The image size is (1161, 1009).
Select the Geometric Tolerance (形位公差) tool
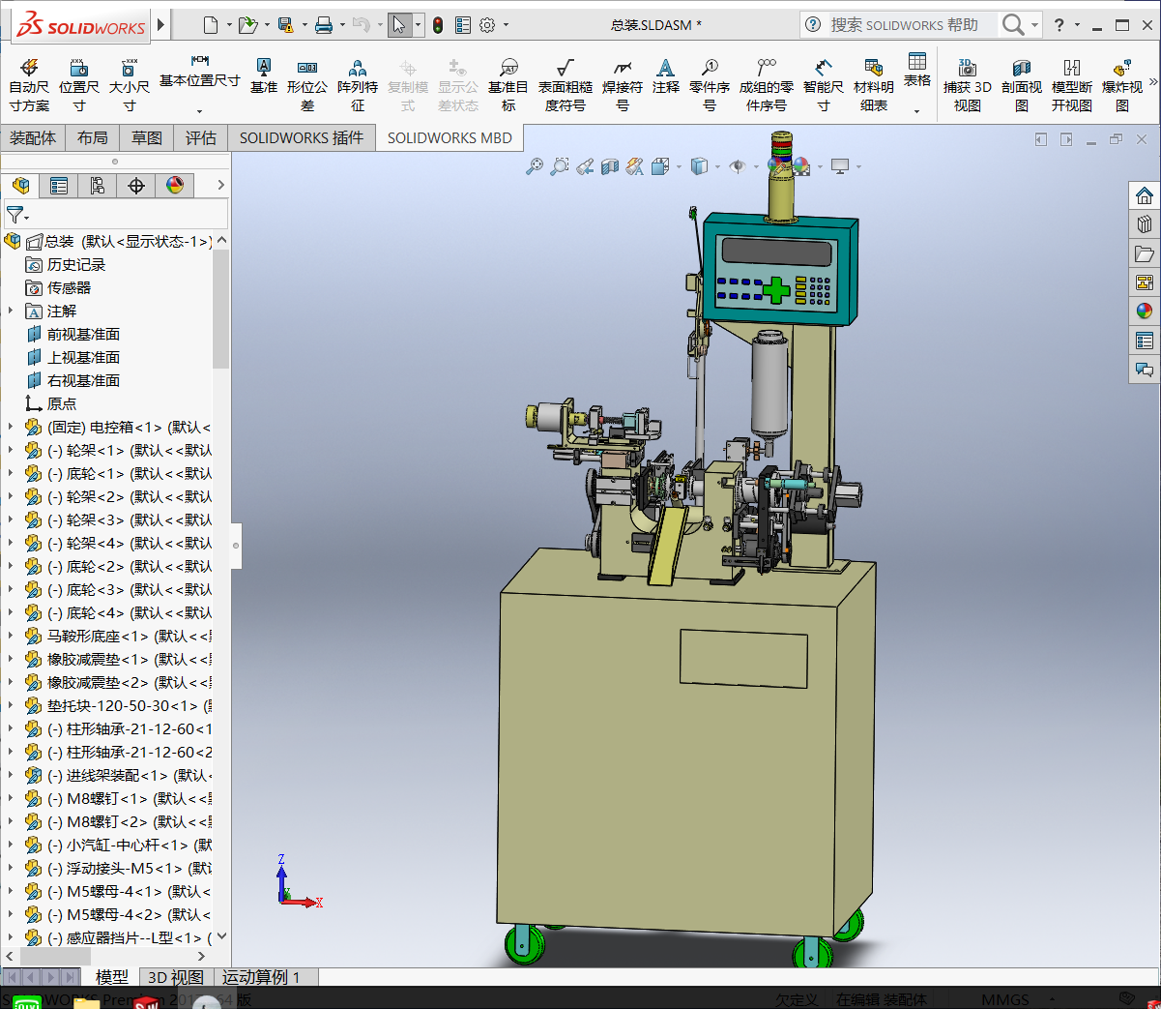pos(307,85)
